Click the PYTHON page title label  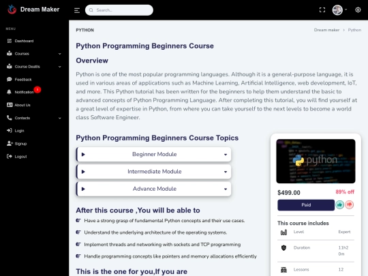(85, 30)
